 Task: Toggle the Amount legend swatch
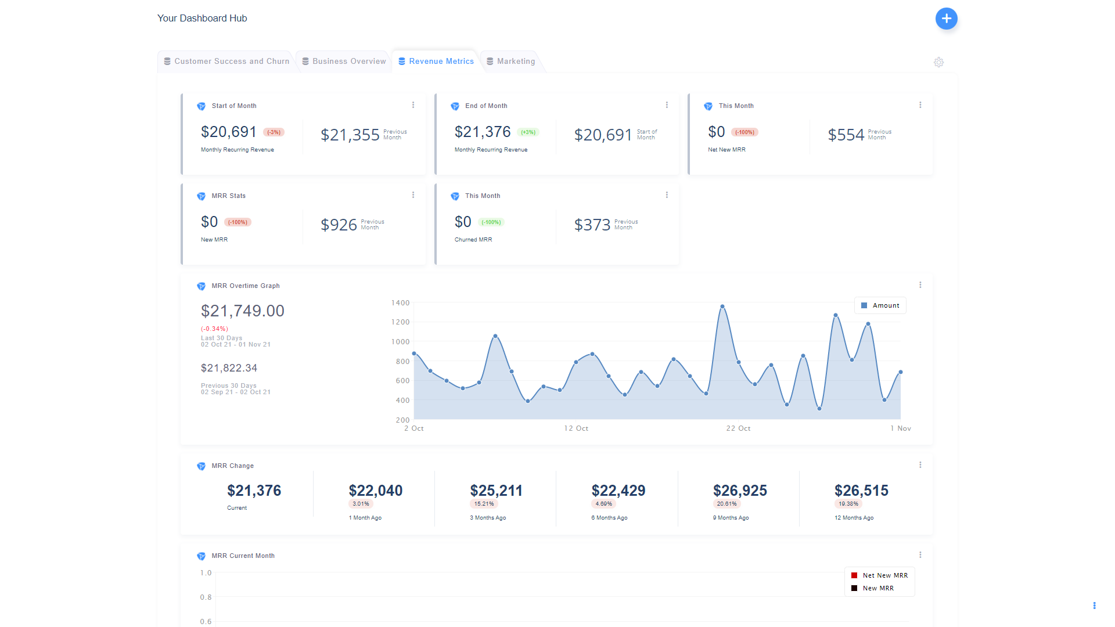pyautogui.click(x=864, y=305)
